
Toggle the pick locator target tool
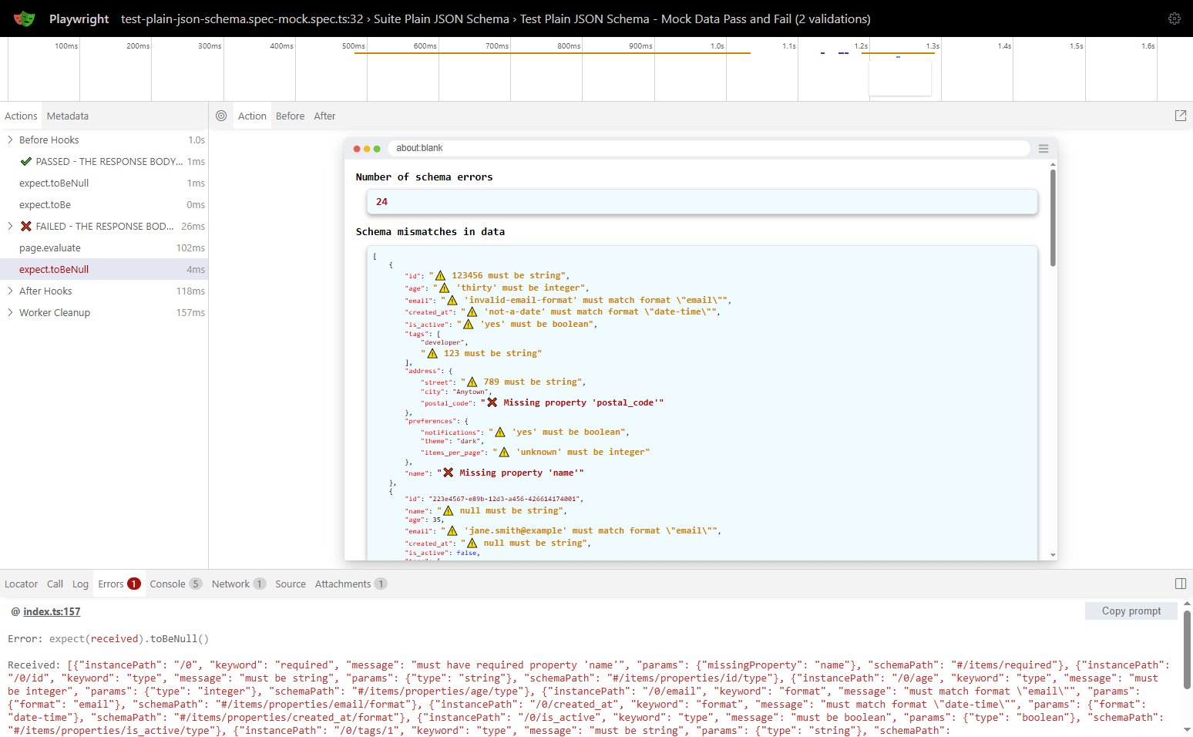coord(221,115)
